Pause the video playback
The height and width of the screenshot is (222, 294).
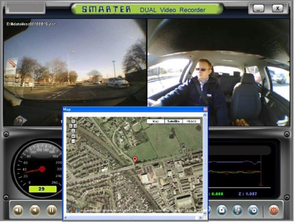[x=52, y=210]
